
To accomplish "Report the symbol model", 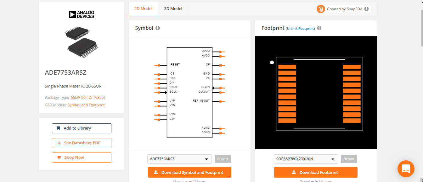I will (x=223, y=159).
